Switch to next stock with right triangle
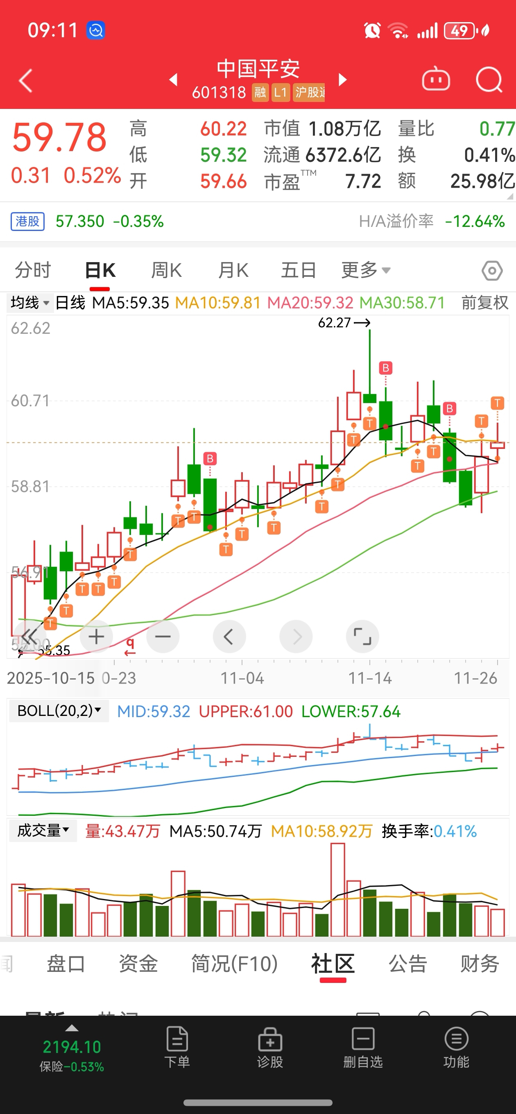The image size is (516, 1114). pyautogui.click(x=342, y=80)
